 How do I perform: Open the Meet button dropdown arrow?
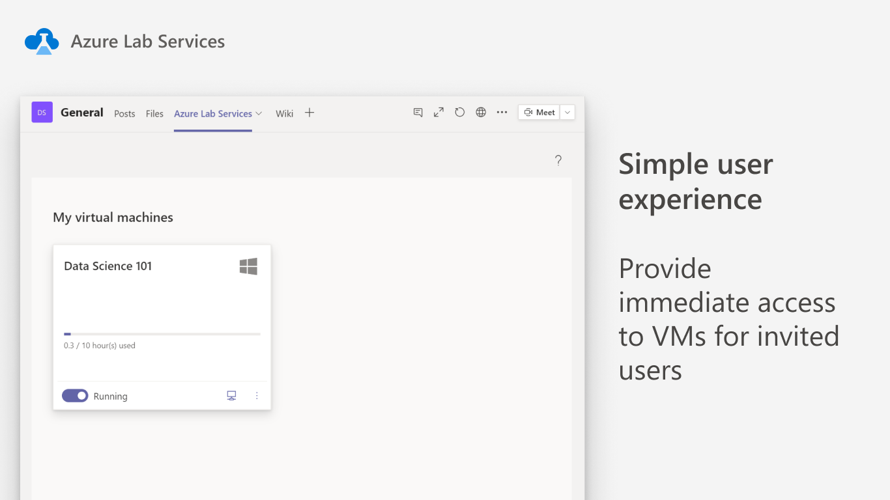pos(567,113)
